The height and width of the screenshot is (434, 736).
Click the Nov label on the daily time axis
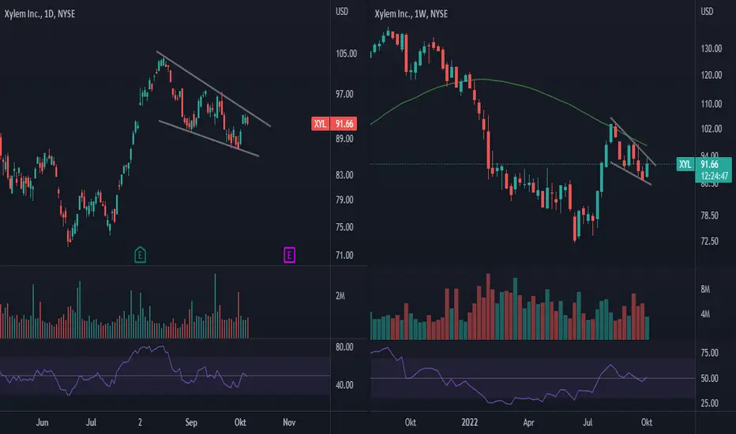(x=289, y=422)
